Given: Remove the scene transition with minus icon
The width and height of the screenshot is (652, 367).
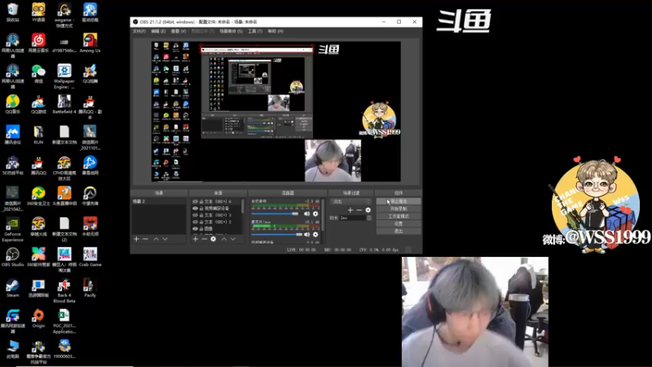Looking at the screenshot, I should tap(359, 210).
